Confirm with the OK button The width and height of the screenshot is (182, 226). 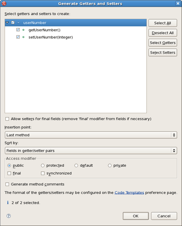(136, 216)
